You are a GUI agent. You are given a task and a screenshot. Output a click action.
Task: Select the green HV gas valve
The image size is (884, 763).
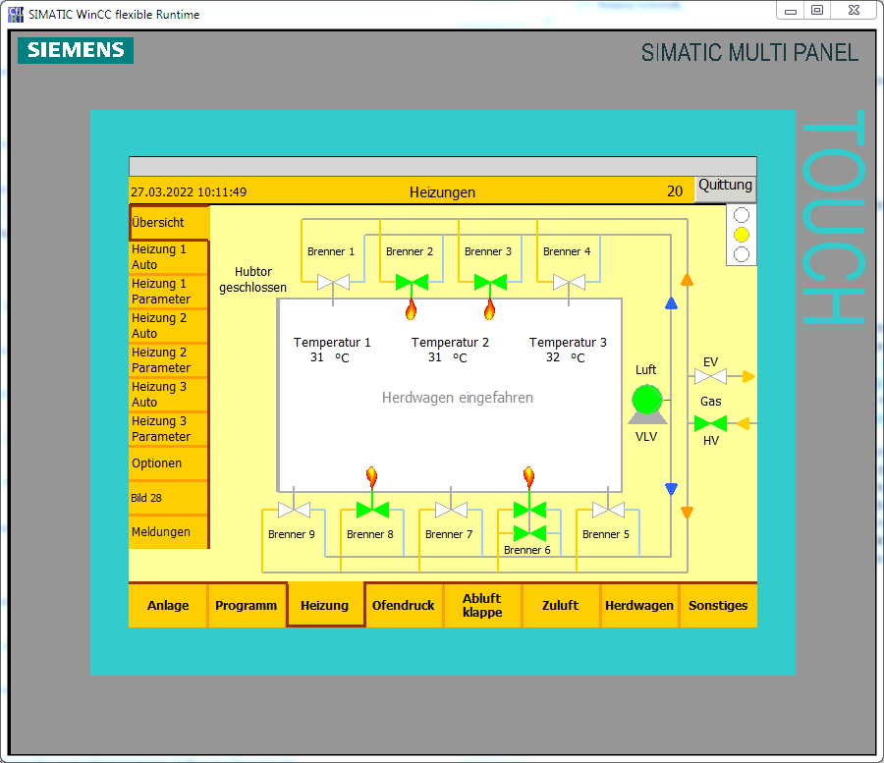(x=710, y=423)
